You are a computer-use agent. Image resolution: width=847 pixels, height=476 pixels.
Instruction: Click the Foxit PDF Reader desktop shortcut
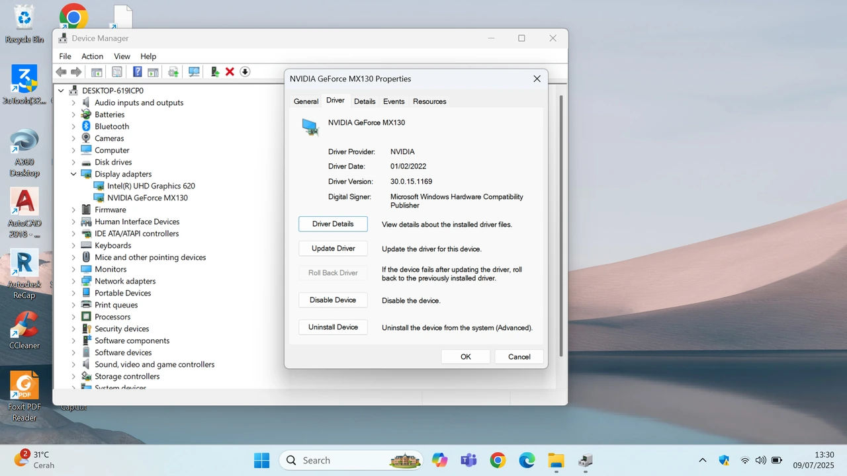[24, 397]
